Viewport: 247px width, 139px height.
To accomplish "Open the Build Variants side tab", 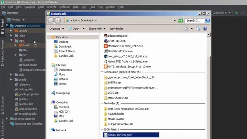I will click(2, 129).
